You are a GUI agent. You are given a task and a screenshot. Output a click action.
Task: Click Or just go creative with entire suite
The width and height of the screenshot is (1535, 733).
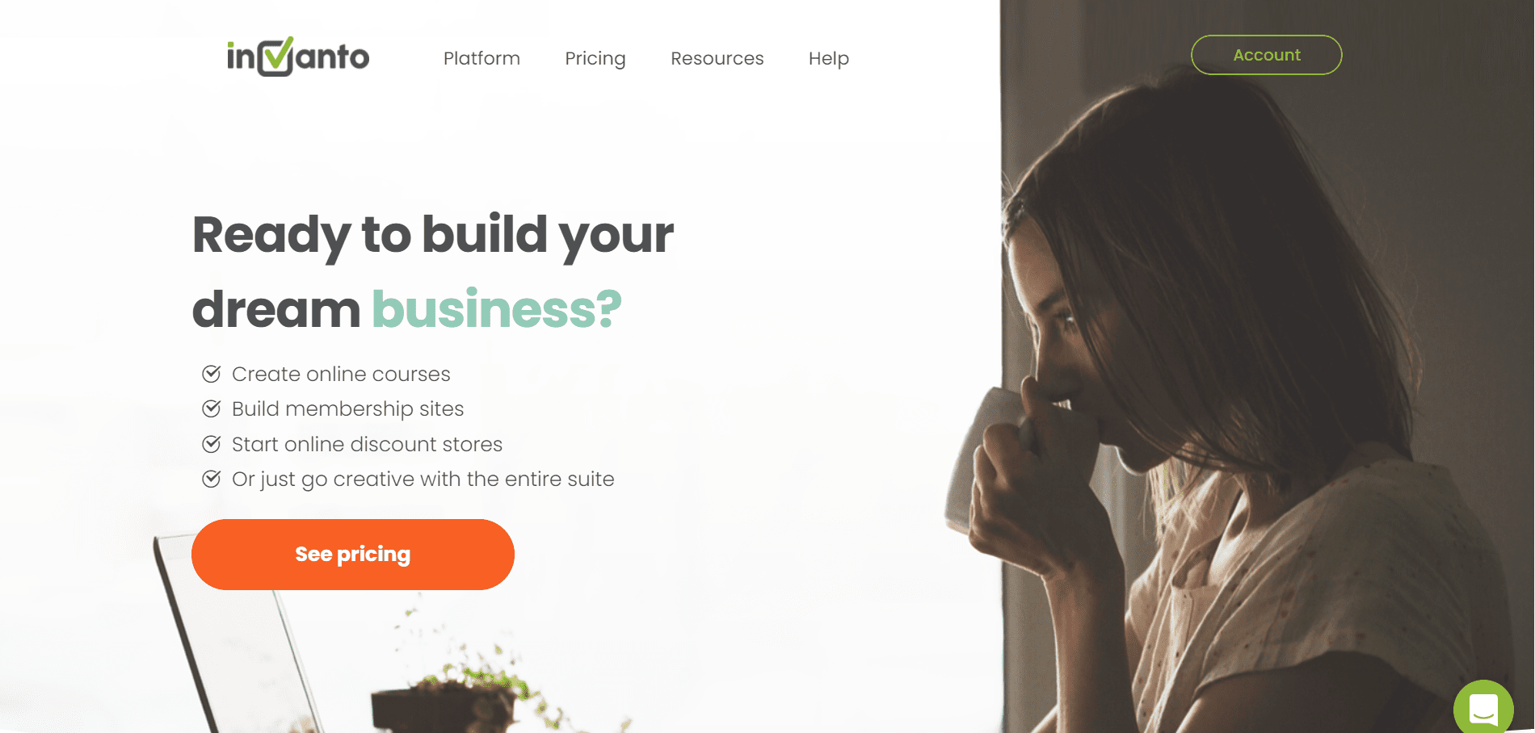tap(423, 479)
